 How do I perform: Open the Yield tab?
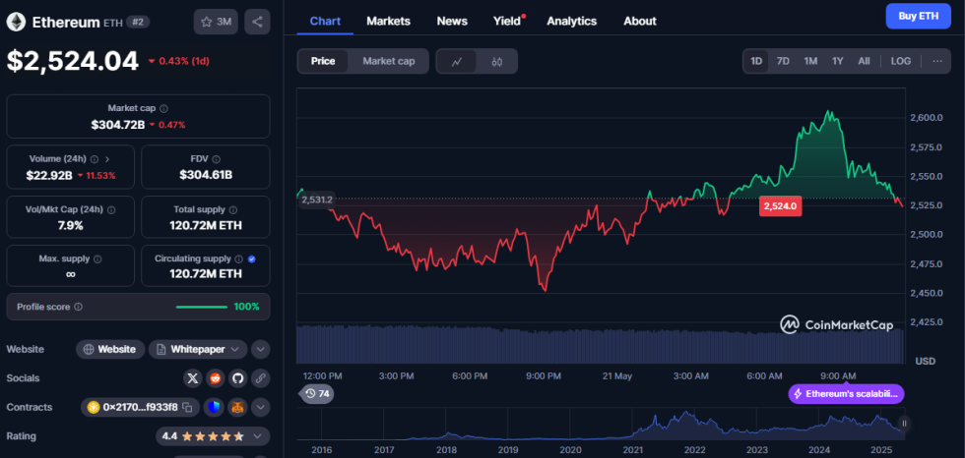click(x=508, y=21)
